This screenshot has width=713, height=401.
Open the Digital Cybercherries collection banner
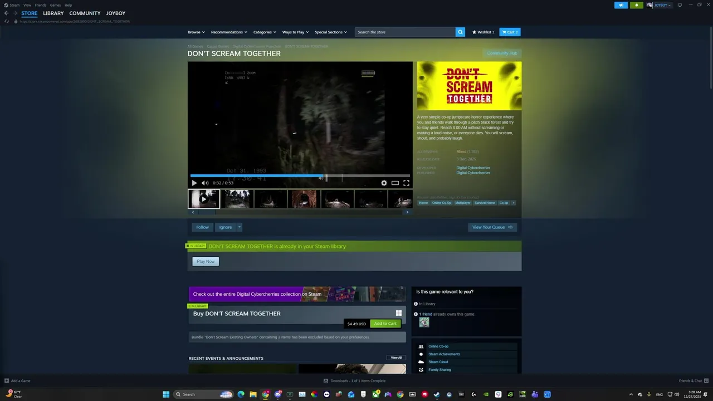click(297, 294)
